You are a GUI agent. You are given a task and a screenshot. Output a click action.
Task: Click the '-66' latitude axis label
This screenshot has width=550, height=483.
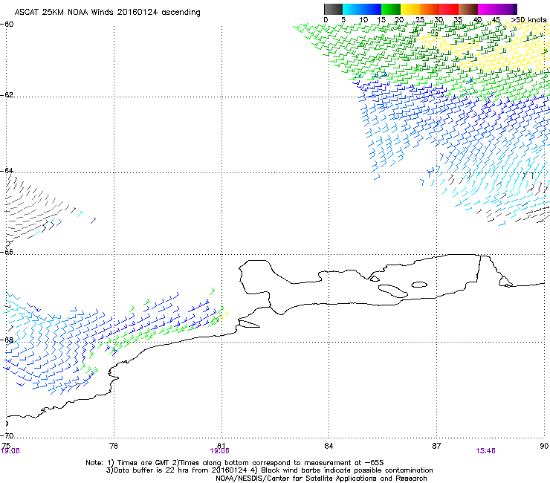tap(7, 252)
